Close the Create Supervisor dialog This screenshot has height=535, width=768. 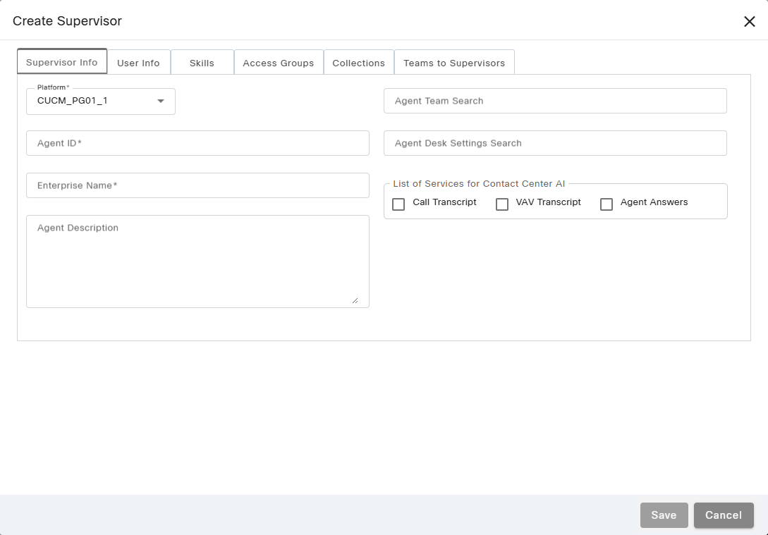[x=749, y=22]
